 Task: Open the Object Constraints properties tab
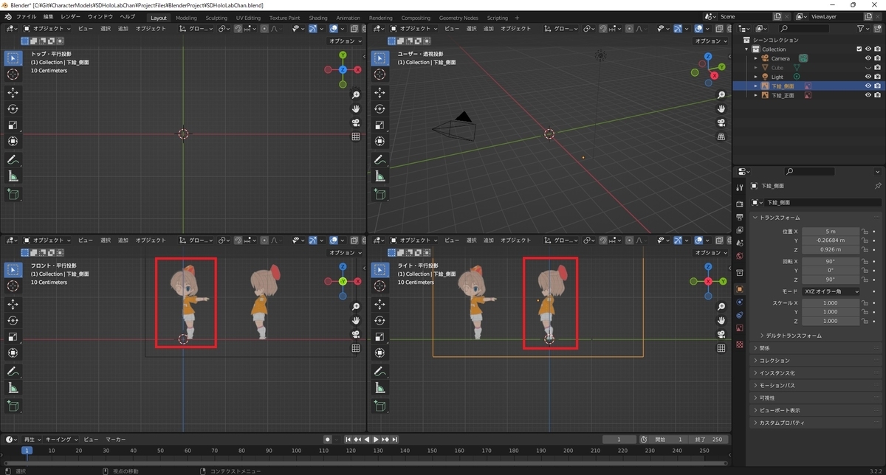click(740, 315)
